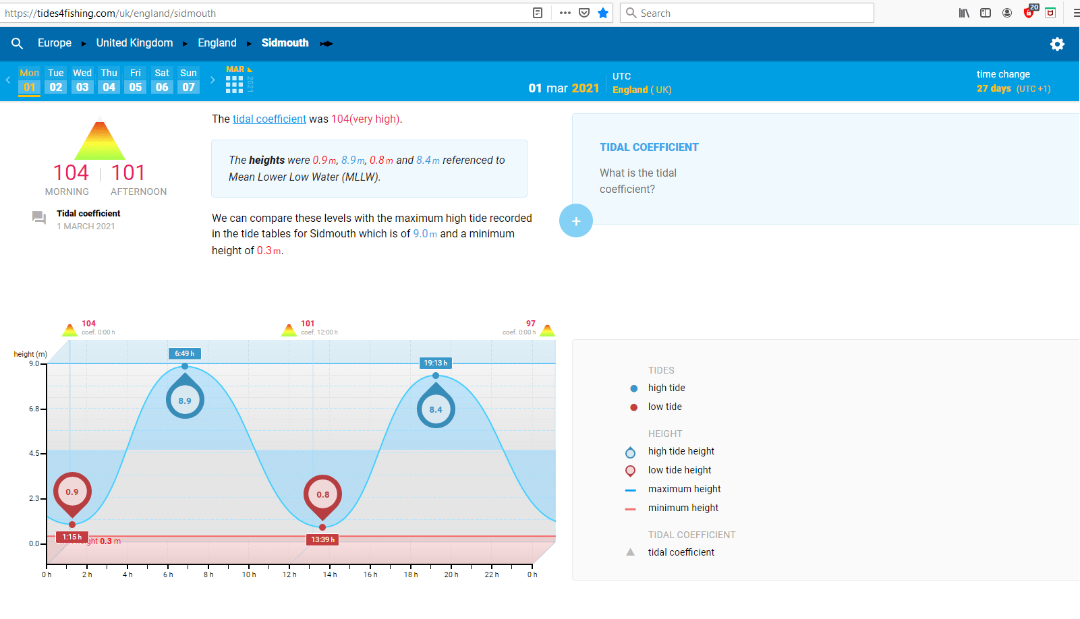This screenshot has height=619, width=1080.
Task: Expand the Tidal Coefficient plus button
Action: (x=576, y=220)
